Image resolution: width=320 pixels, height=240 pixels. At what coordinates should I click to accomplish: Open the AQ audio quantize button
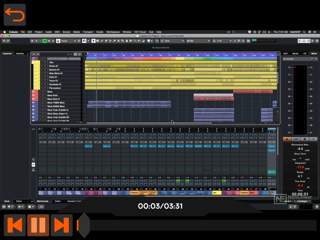click(41, 206)
